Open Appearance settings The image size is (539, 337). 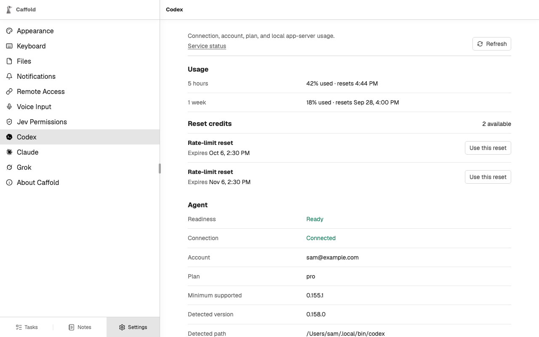[80, 31]
